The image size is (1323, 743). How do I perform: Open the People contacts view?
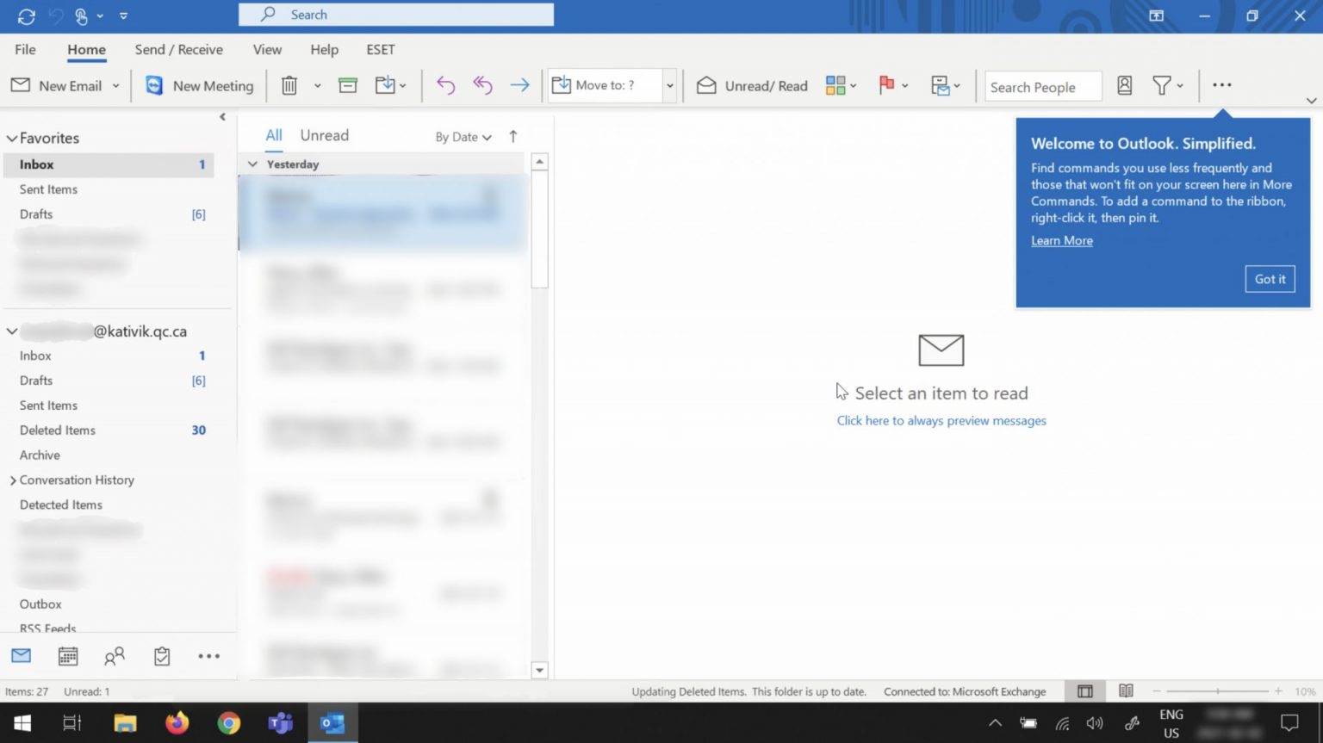coord(114,656)
